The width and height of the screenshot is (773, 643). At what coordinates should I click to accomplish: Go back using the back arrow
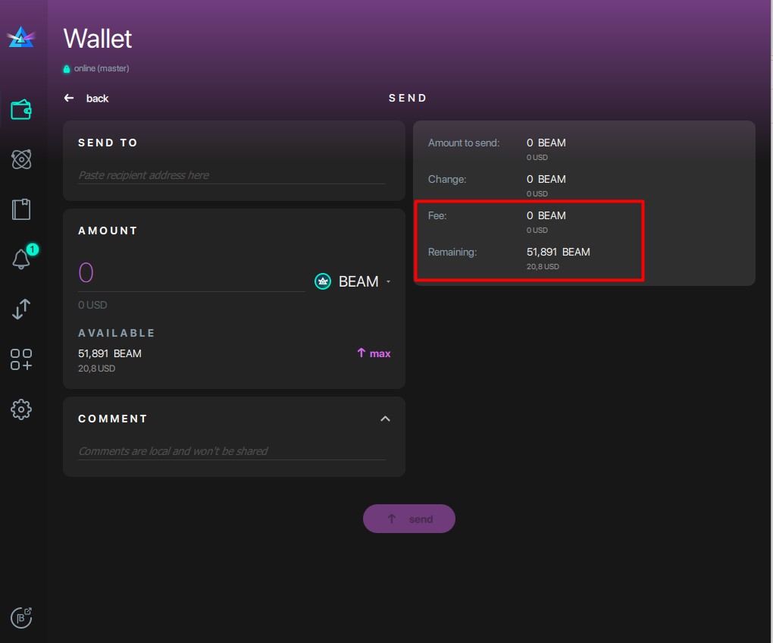pos(68,98)
